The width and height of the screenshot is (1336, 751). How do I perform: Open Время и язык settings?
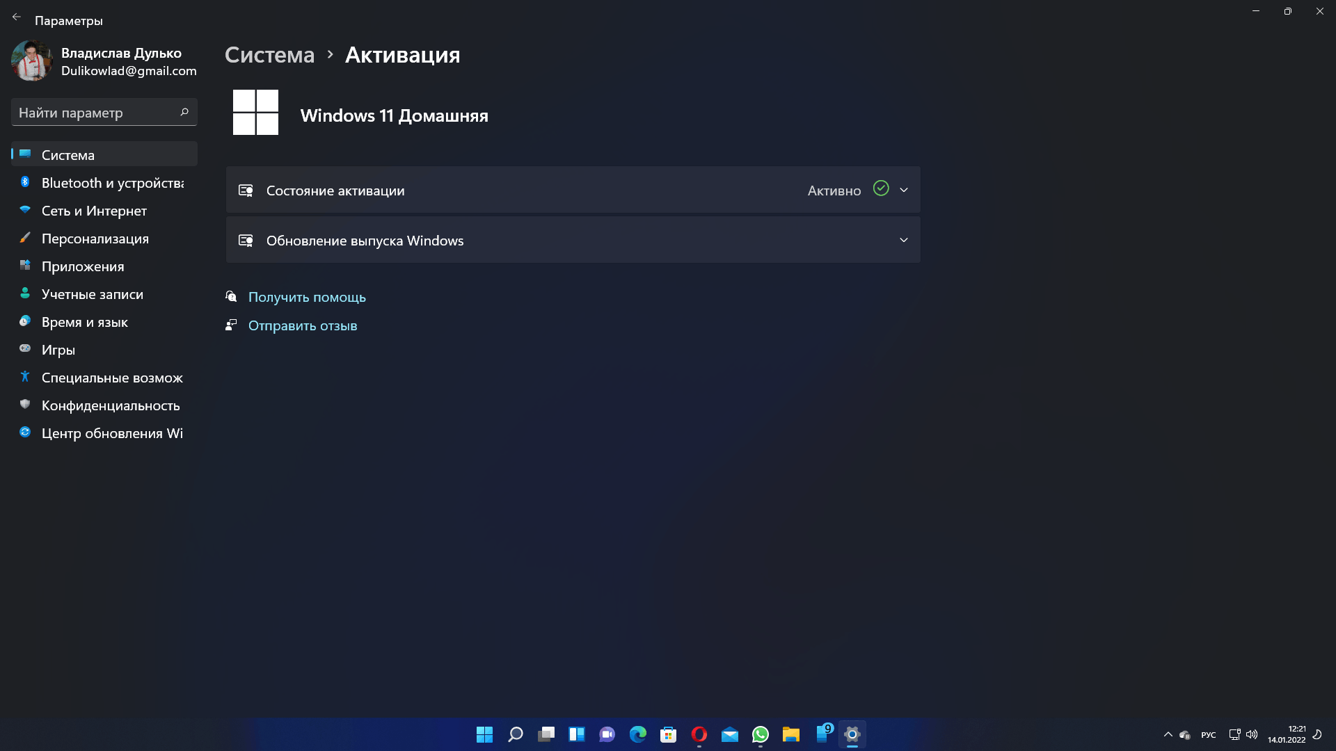pyautogui.click(x=104, y=321)
